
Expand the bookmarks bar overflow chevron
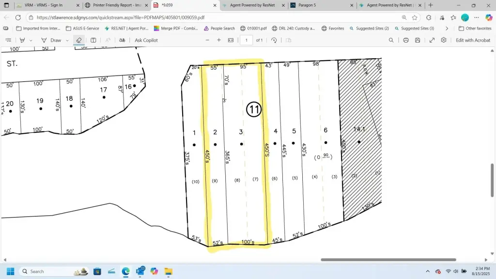[x=447, y=29]
